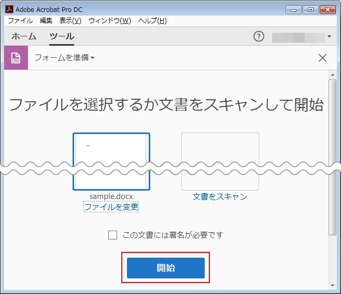The image size is (341, 294).
Task: Open the ヘルプ(H) menu
Action: 152,21
